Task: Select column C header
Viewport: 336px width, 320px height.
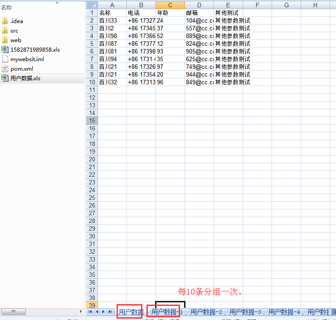Action: (170, 5)
